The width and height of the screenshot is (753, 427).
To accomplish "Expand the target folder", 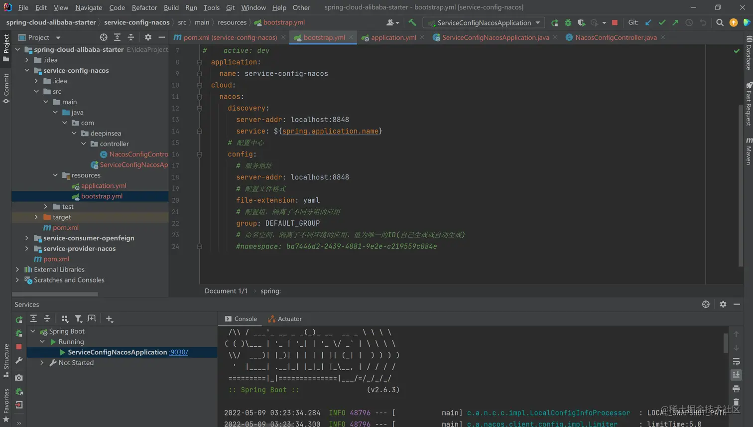I will [x=36, y=217].
